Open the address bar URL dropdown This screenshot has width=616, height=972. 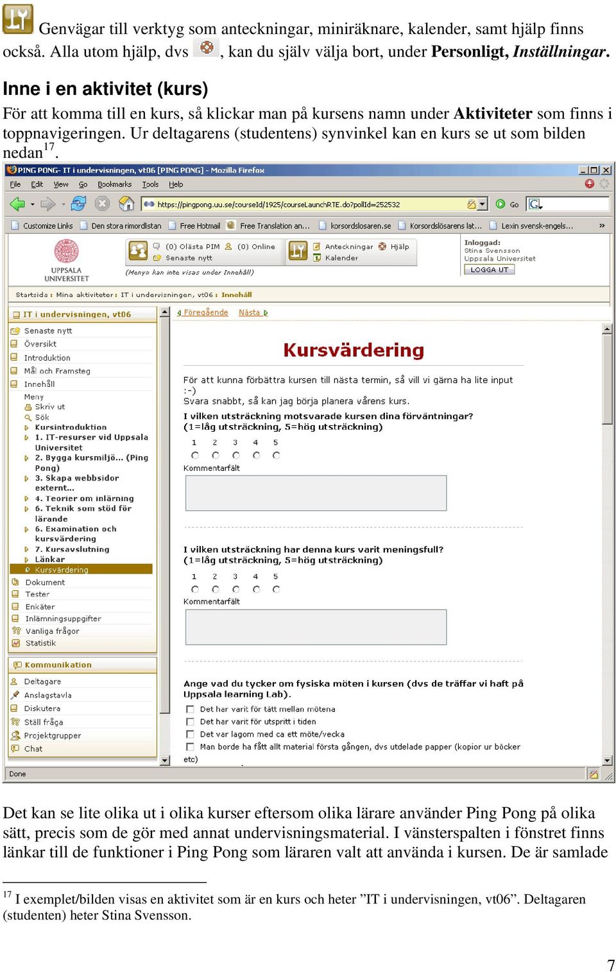(x=483, y=204)
